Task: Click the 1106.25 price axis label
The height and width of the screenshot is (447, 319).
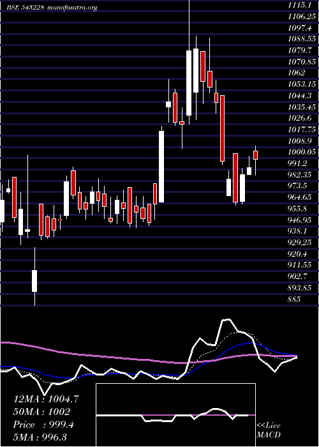Action: point(302,17)
